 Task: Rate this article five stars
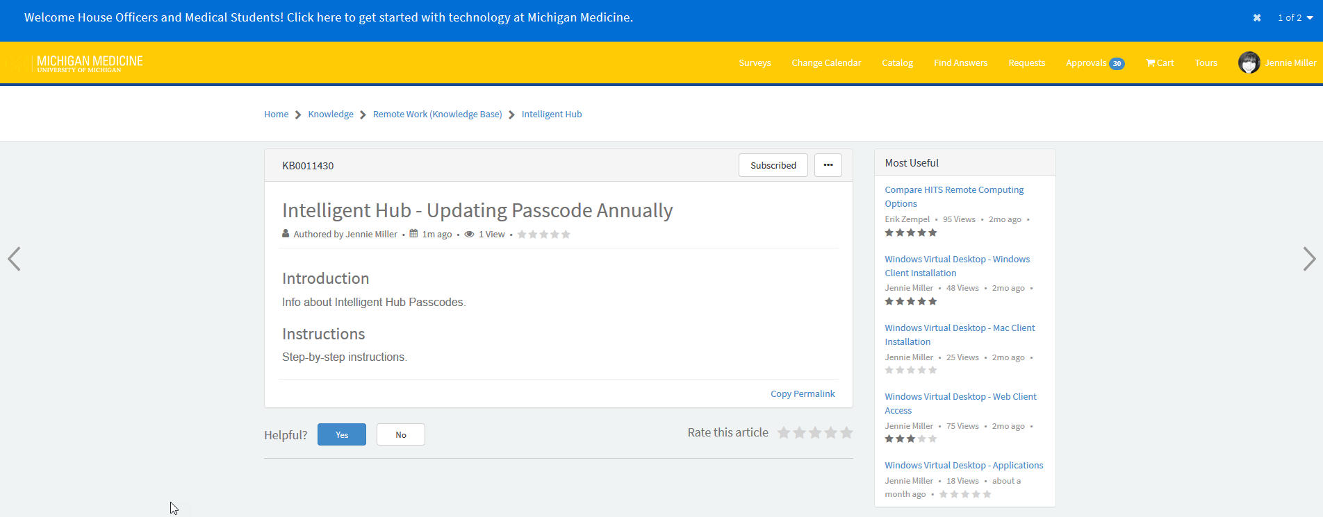coord(846,433)
